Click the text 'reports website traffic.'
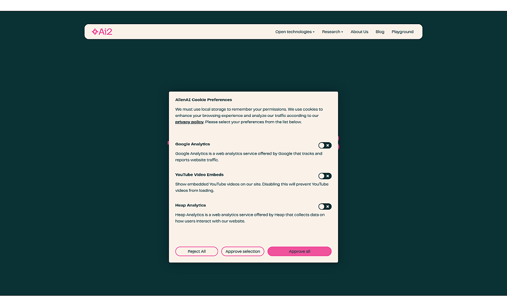The height and width of the screenshot is (307, 507). [197, 160]
